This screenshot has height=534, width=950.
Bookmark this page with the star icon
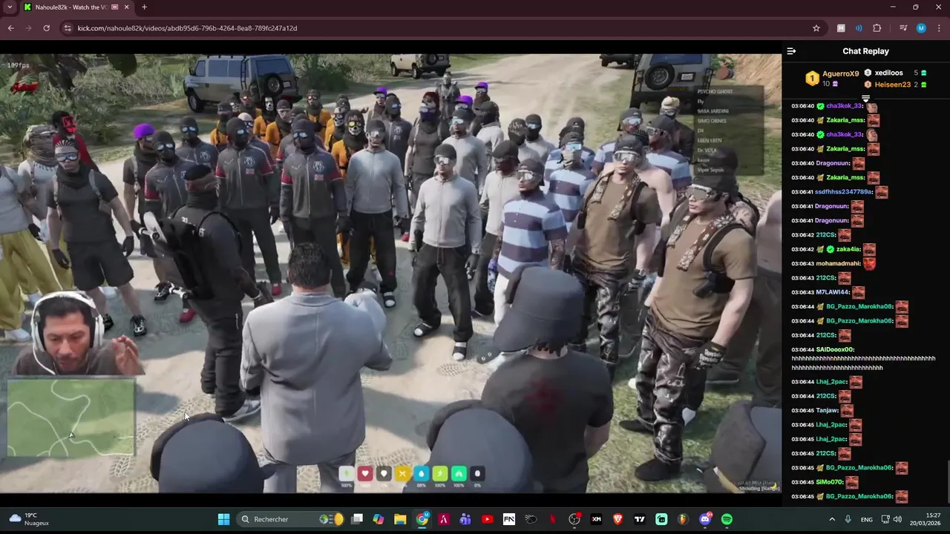(x=816, y=28)
